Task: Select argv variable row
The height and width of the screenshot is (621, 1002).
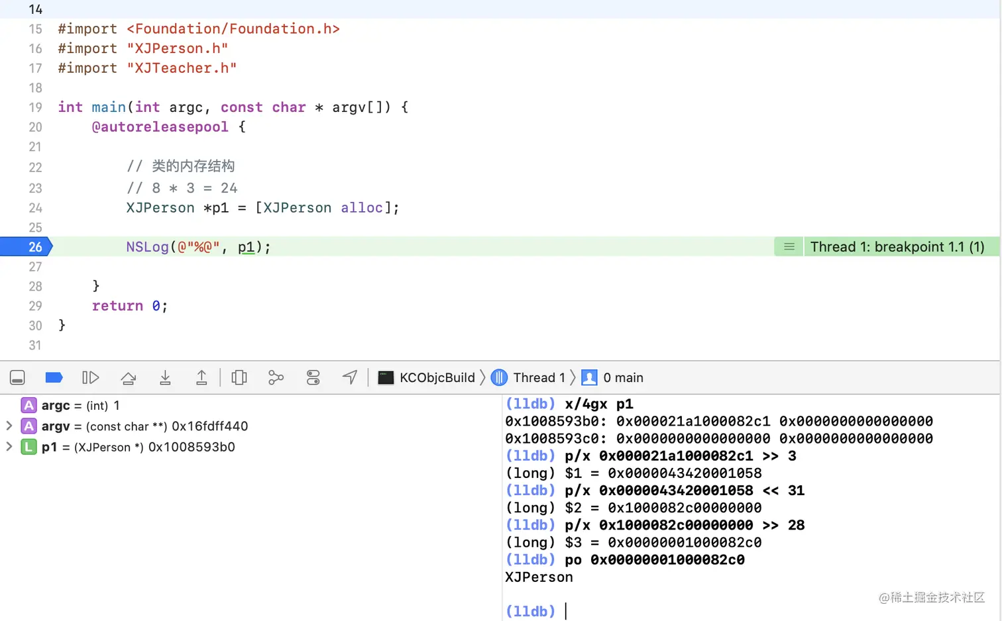Action: [250, 426]
